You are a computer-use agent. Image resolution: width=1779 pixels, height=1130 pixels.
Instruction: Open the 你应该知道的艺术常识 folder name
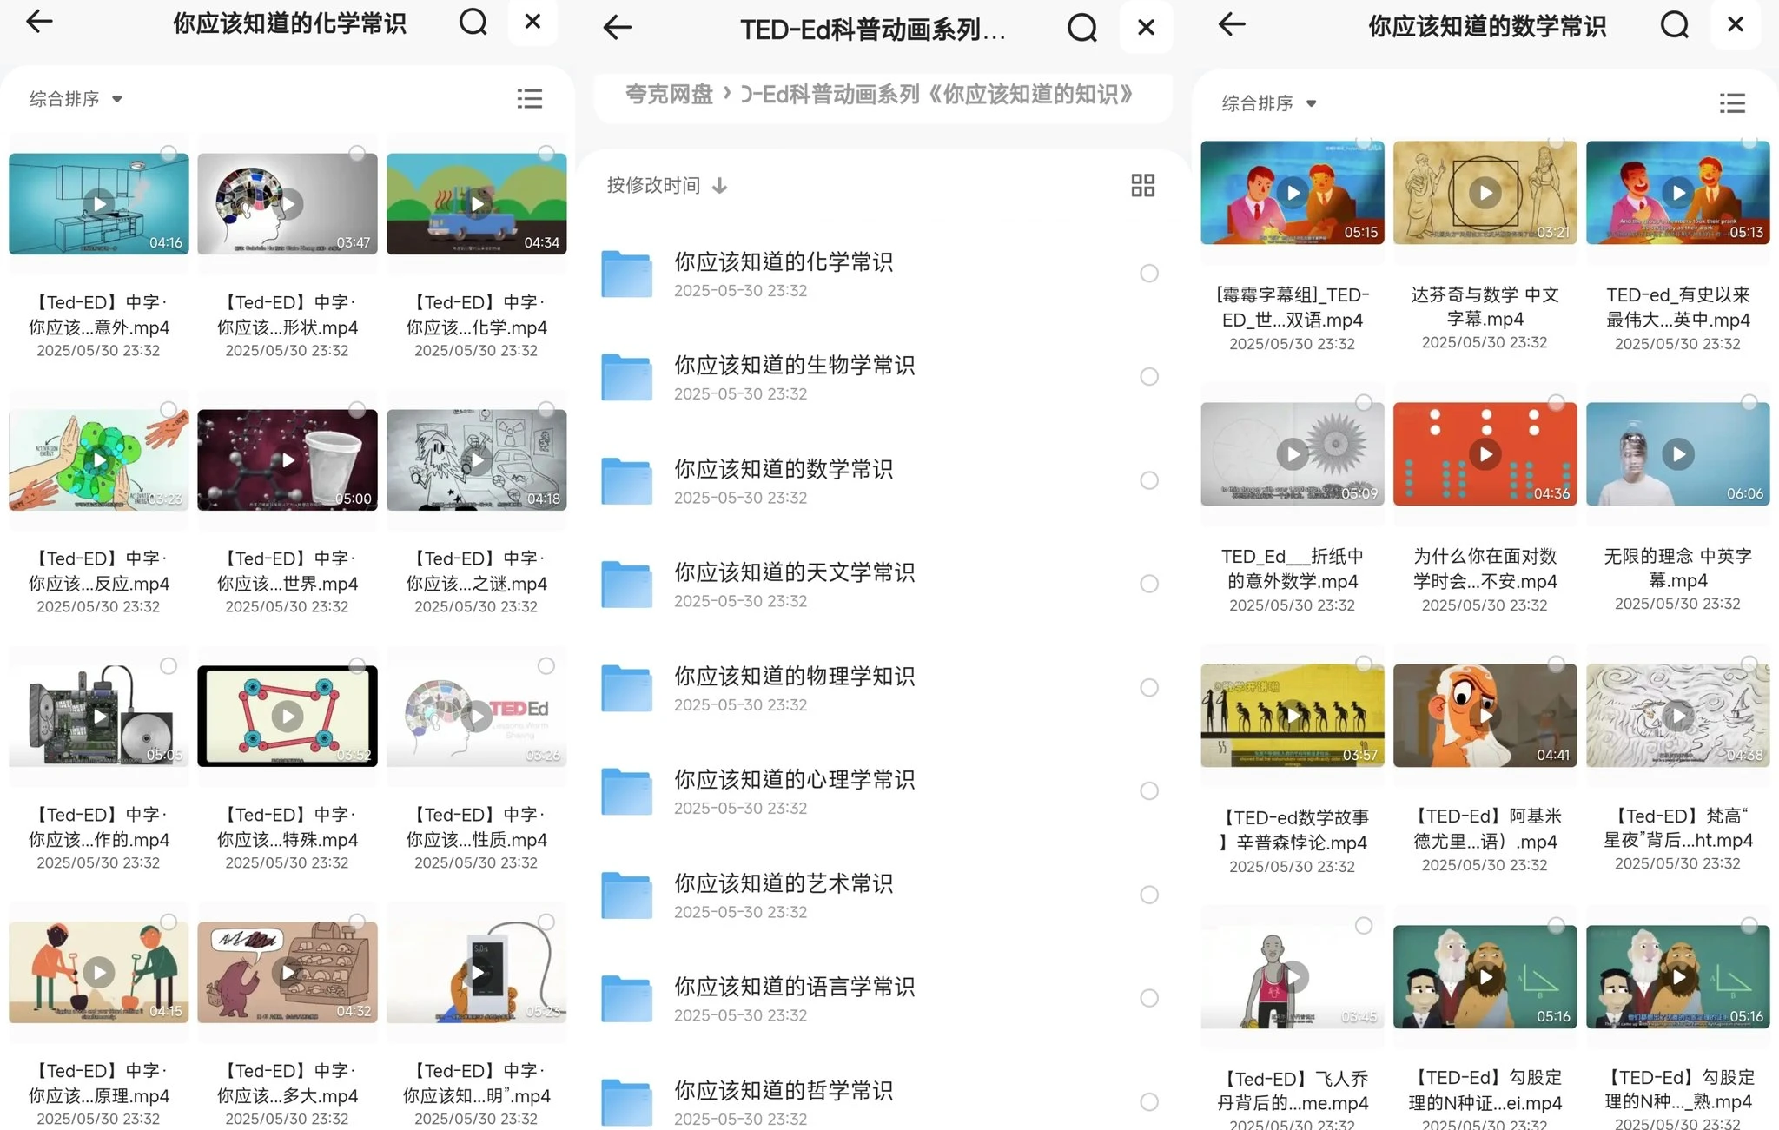784,883
